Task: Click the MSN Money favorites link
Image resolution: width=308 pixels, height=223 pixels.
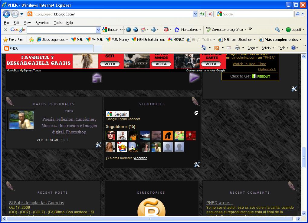Action: point(117,40)
